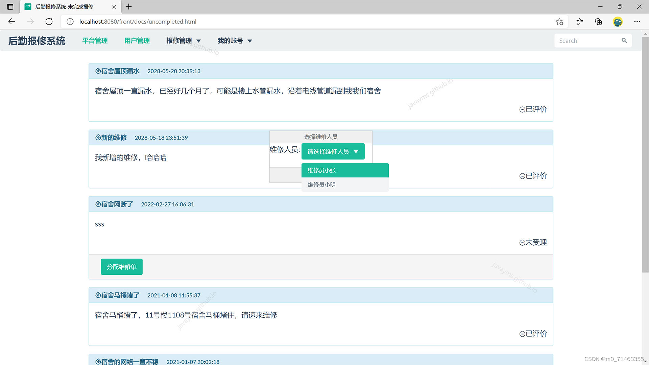Open 平台管理 navigation link
This screenshot has width=649, height=365.
point(95,41)
